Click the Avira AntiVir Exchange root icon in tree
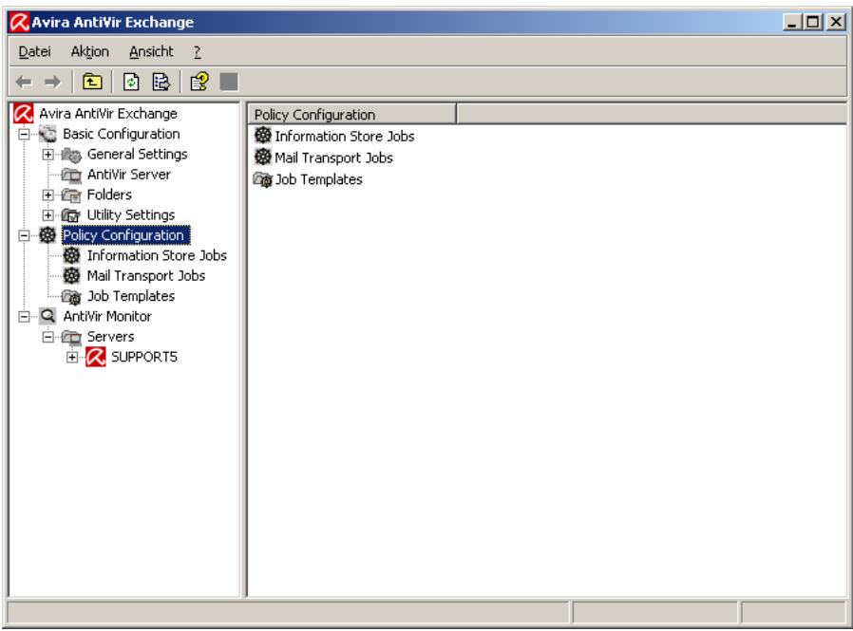 tap(24, 114)
